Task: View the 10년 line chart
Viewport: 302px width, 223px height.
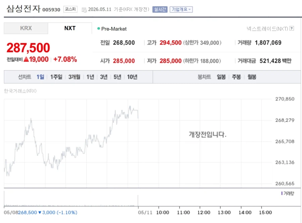Action: click(x=132, y=77)
